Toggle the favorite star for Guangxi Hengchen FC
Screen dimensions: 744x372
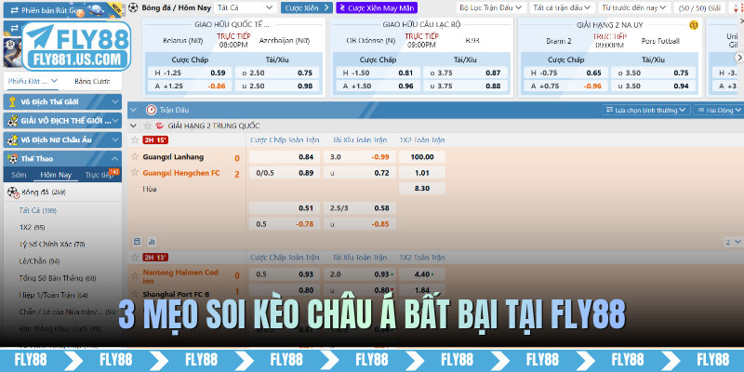[135, 172]
